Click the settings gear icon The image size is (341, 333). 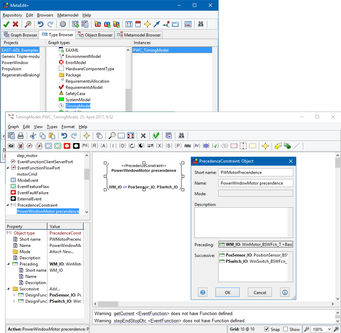click(x=63, y=24)
